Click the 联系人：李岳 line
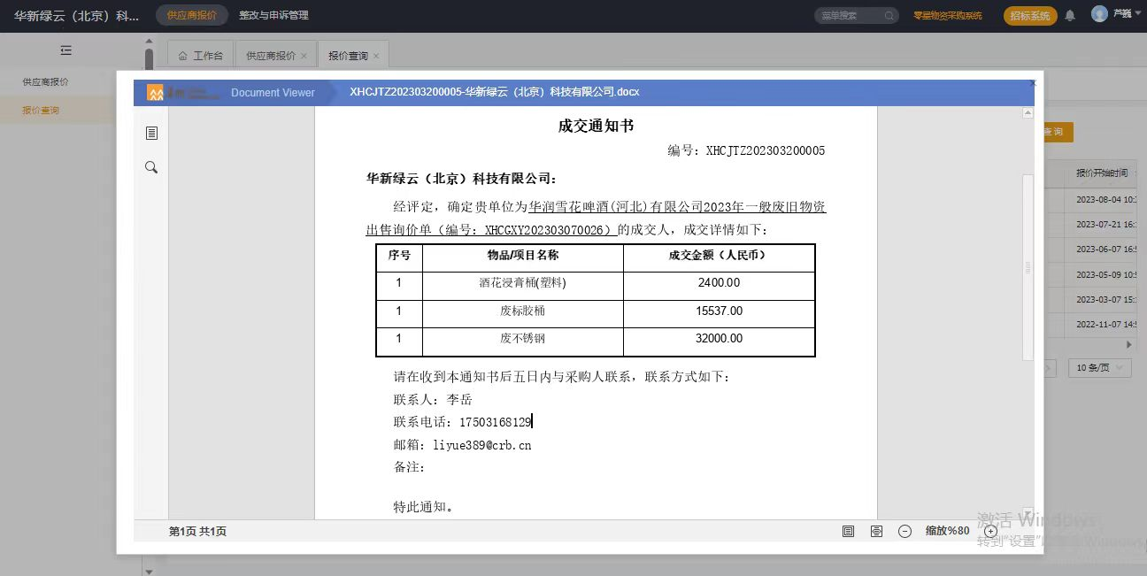Viewport: 1147px width, 576px height. point(432,400)
